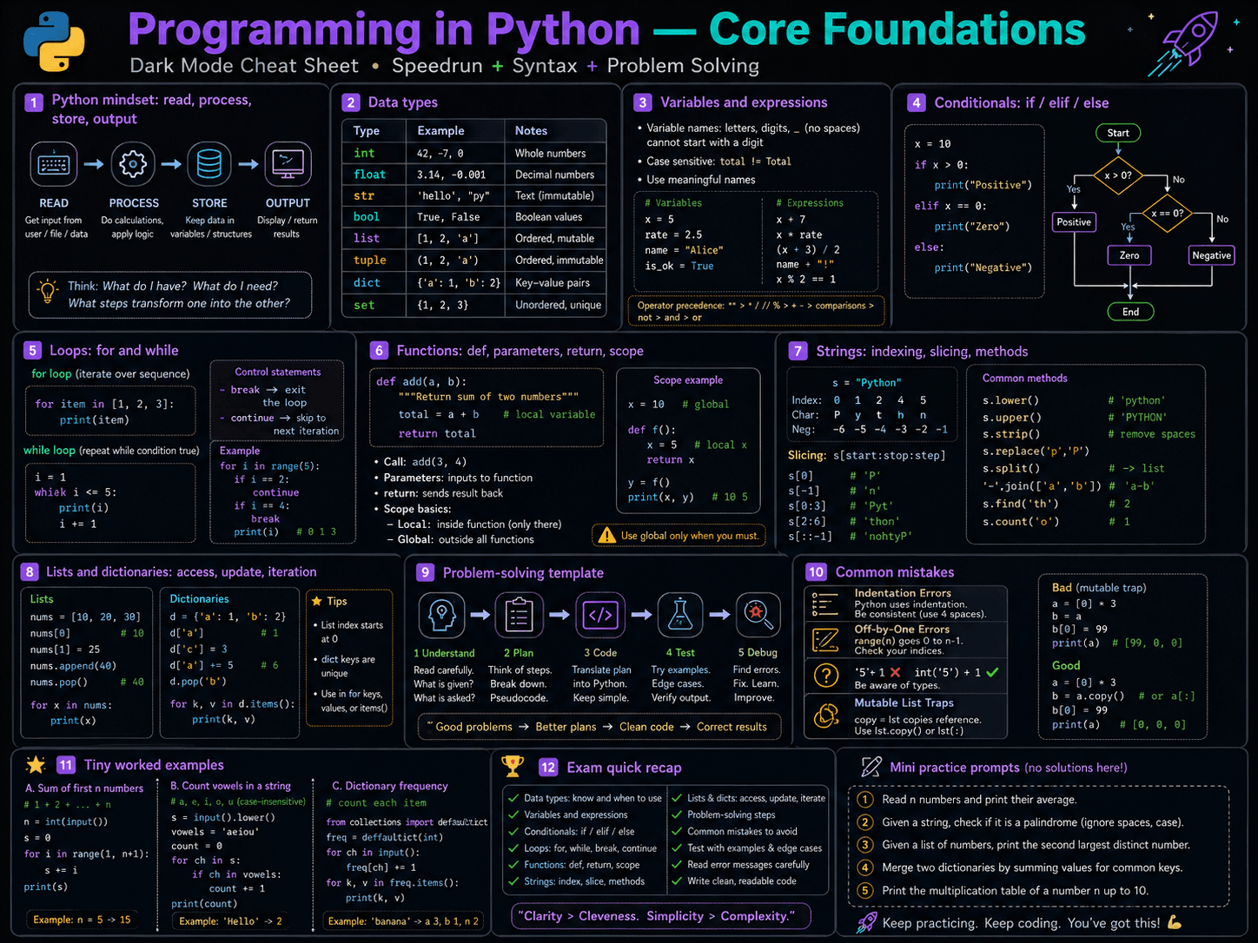Click the Mutable List Traps icon
The height and width of the screenshot is (943, 1258).
(x=826, y=716)
